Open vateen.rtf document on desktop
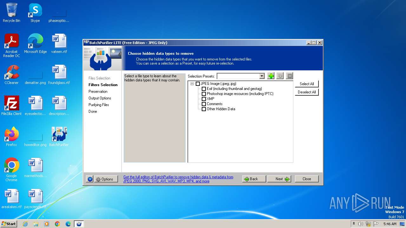Screen dimensions: 406x228 (x=59, y=44)
